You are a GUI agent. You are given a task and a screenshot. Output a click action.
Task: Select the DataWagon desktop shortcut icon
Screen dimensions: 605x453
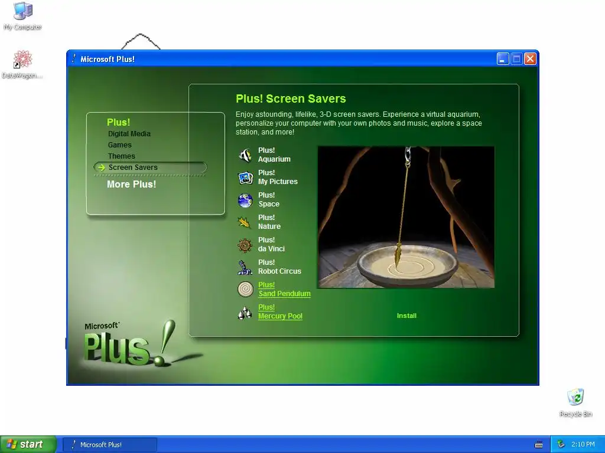[22, 65]
